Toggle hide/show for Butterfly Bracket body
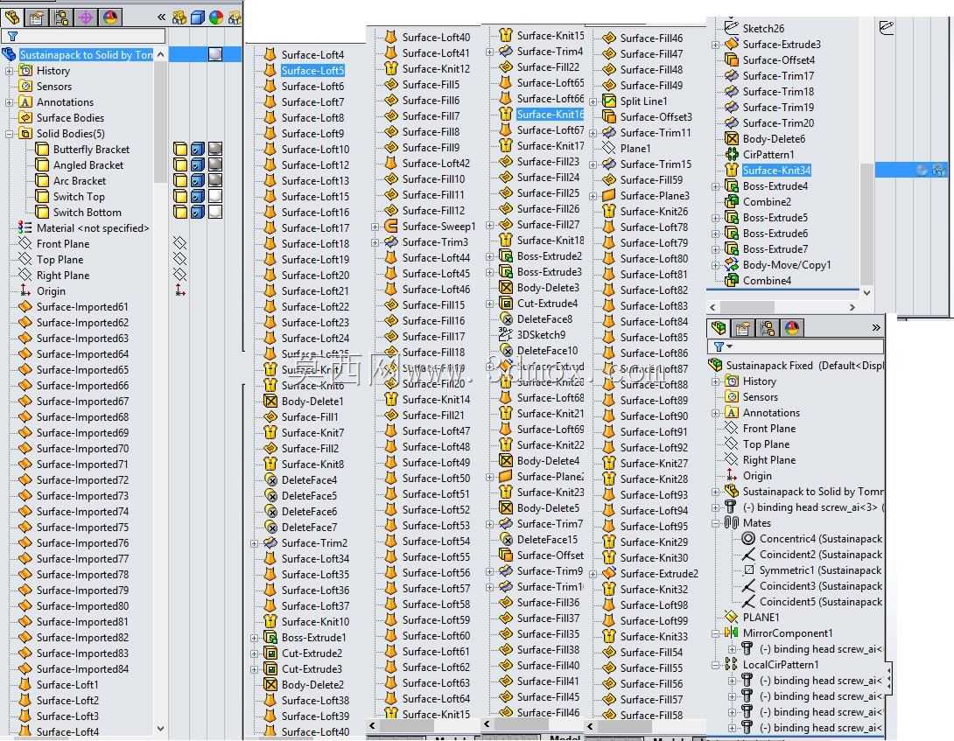954x741 pixels. [x=180, y=149]
